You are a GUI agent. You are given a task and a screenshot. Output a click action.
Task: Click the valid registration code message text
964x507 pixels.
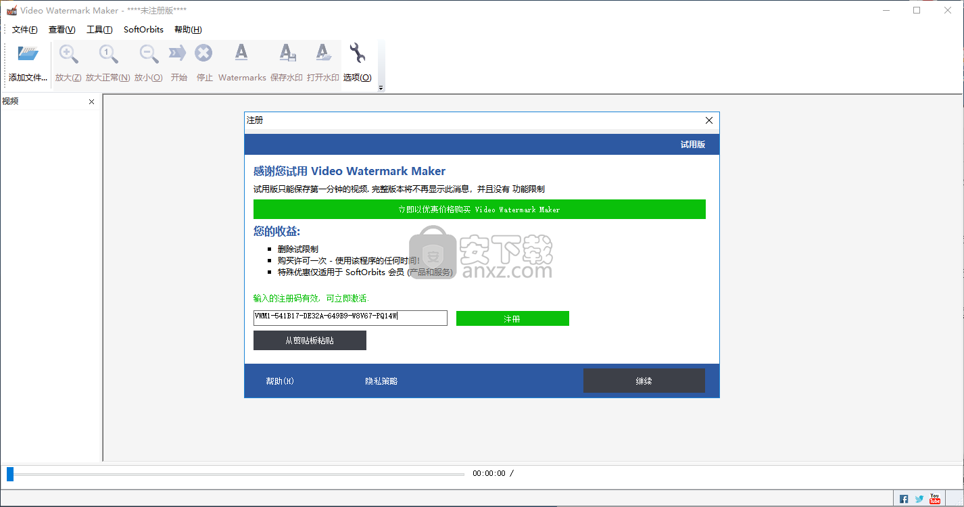click(x=312, y=298)
